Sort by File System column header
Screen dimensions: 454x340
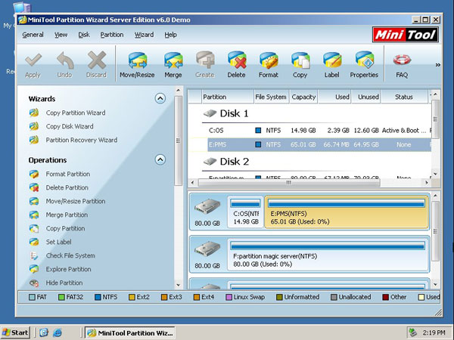271,97
